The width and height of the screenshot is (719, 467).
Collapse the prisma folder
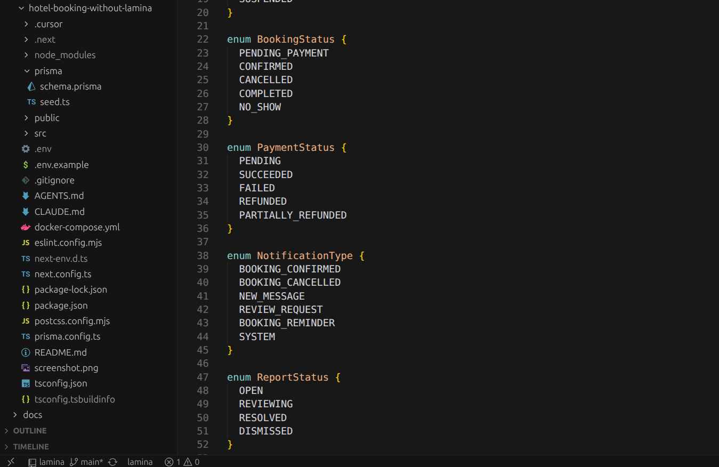(x=27, y=71)
